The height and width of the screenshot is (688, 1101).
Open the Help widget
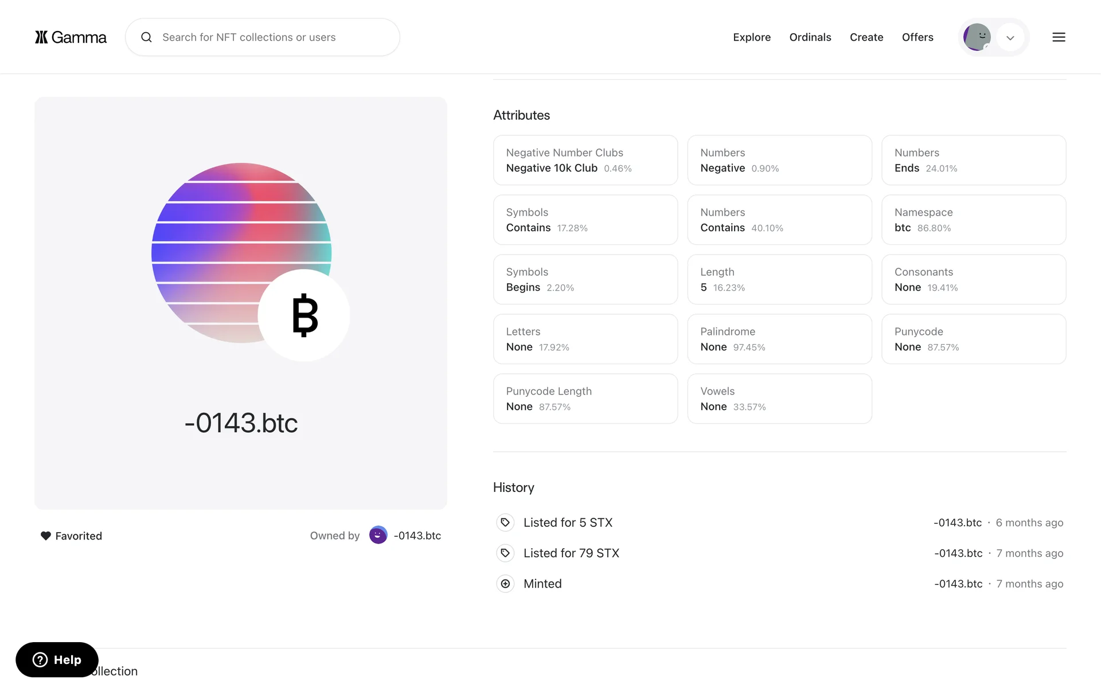(57, 660)
